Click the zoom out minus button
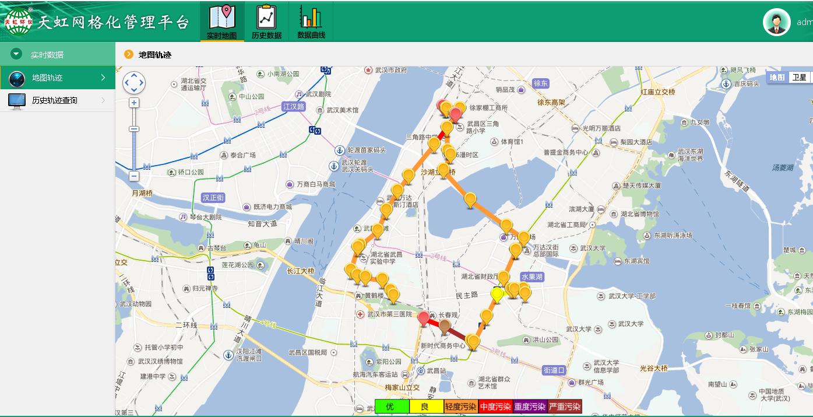 point(134,176)
